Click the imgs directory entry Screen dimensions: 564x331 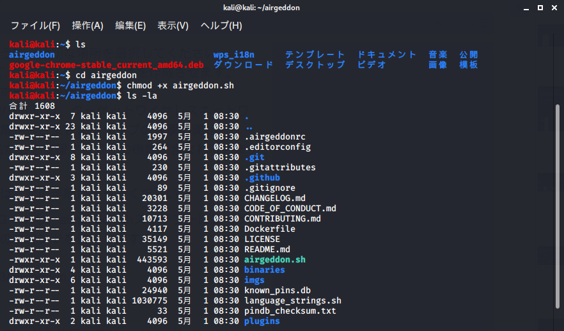point(255,280)
